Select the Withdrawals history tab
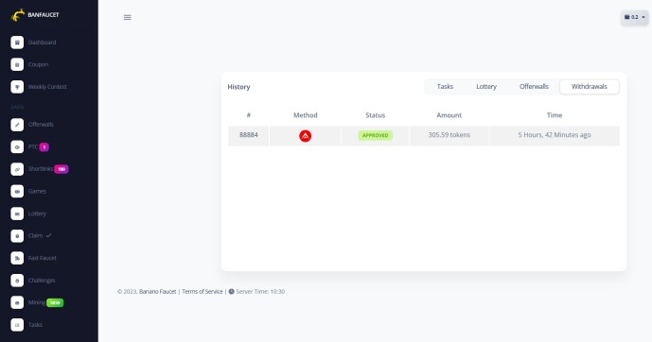This screenshot has width=652, height=342. coord(590,86)
